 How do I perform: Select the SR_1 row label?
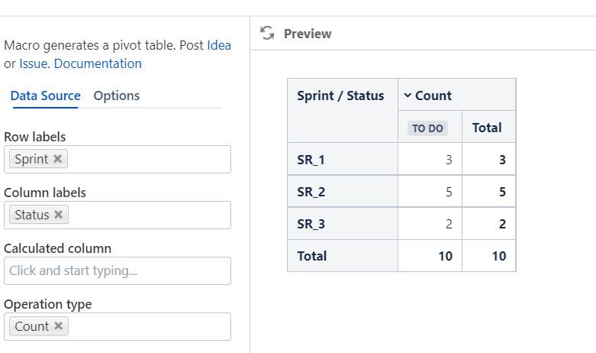pyautogui.click(x=311, y=160)
